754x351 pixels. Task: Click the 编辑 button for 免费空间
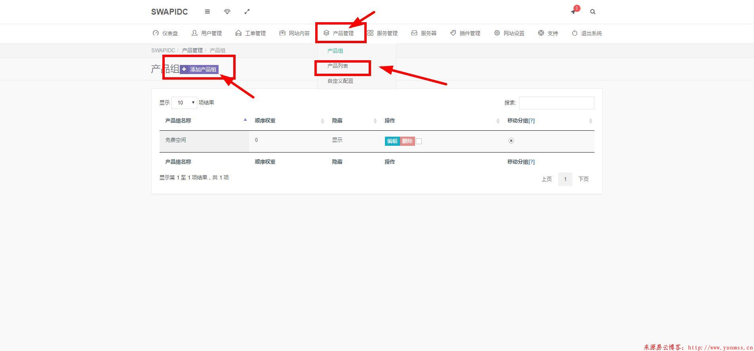pos(392,141)
